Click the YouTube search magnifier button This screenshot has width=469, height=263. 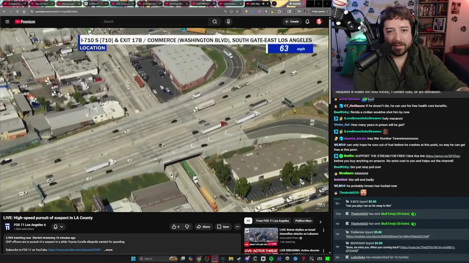(x=215, y=22)
